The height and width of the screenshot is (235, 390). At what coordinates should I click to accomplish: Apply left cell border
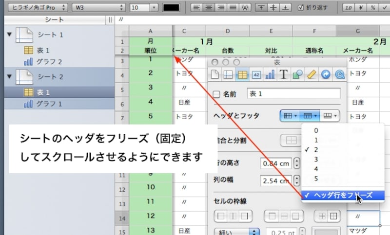[221, 216]
